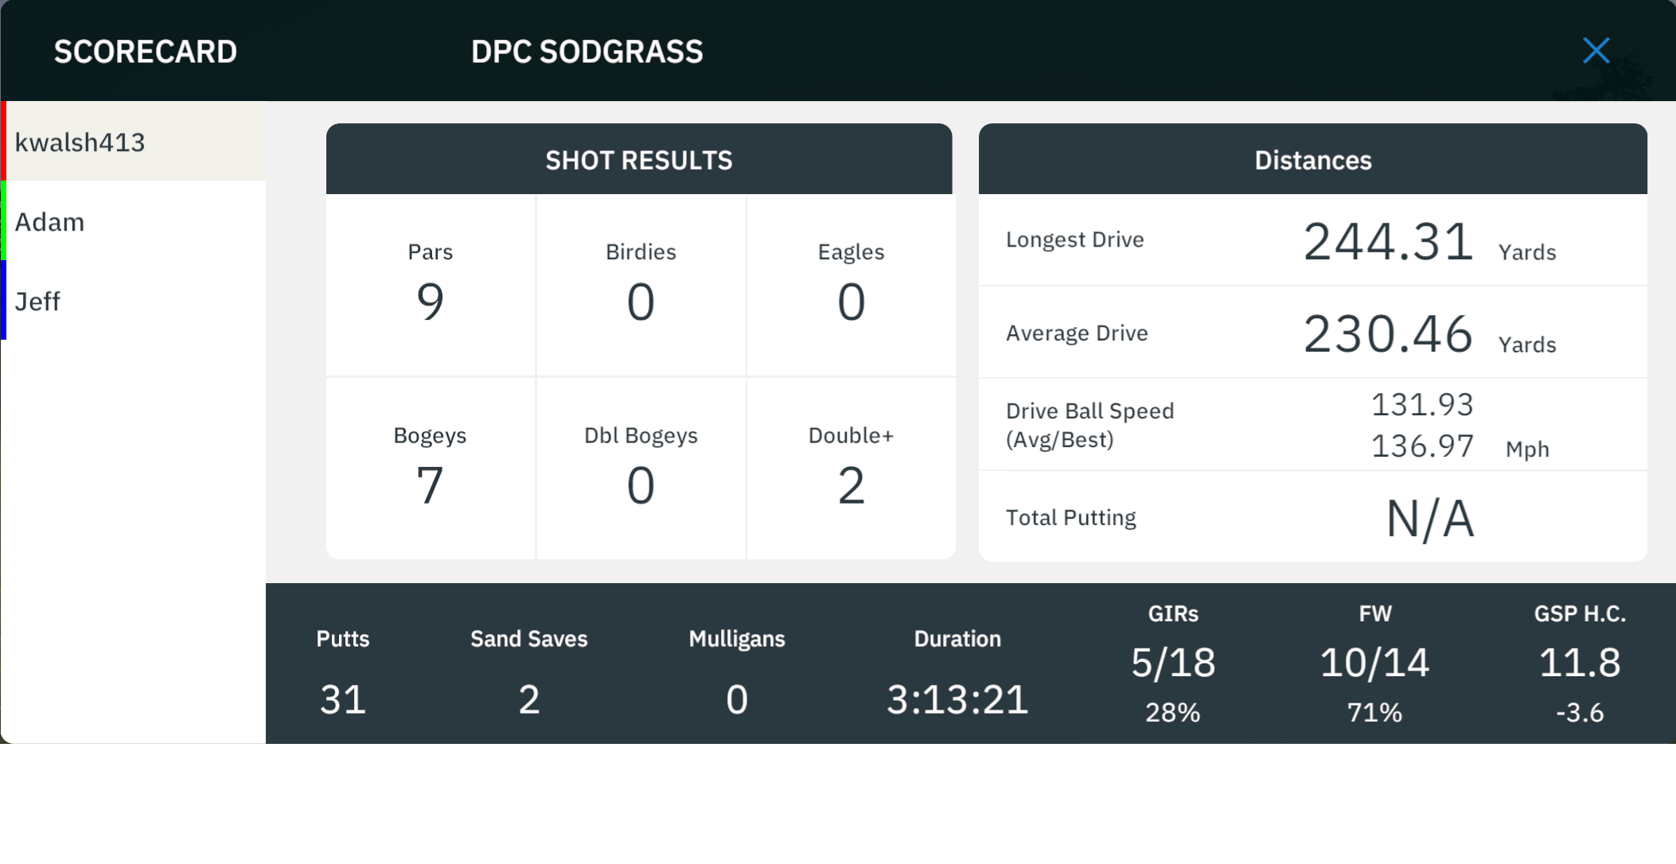1676x864 pixels.
Task: Click the SHOT RESULTS panel header
Action: (639, 159)
